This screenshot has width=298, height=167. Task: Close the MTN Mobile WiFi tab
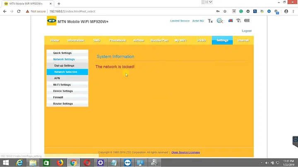pyautogui.click(x=50, y=4)
